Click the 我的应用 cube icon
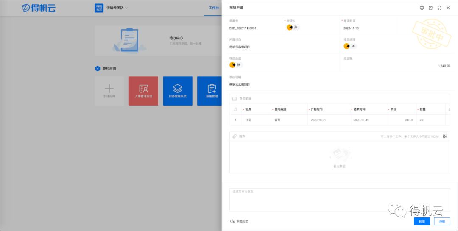Screen dimensions: 458x231 point(98,69)
